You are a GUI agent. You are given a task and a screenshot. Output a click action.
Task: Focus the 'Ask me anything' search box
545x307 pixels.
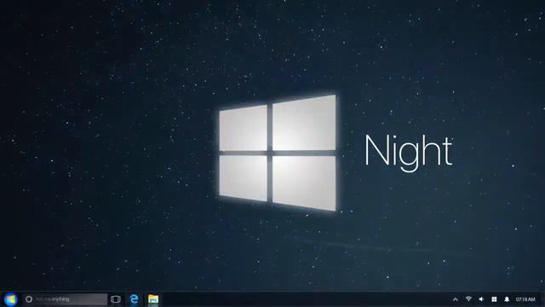[65, 299]
